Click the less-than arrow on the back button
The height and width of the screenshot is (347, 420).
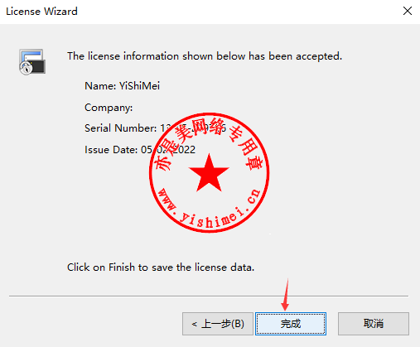coord(195,324)
